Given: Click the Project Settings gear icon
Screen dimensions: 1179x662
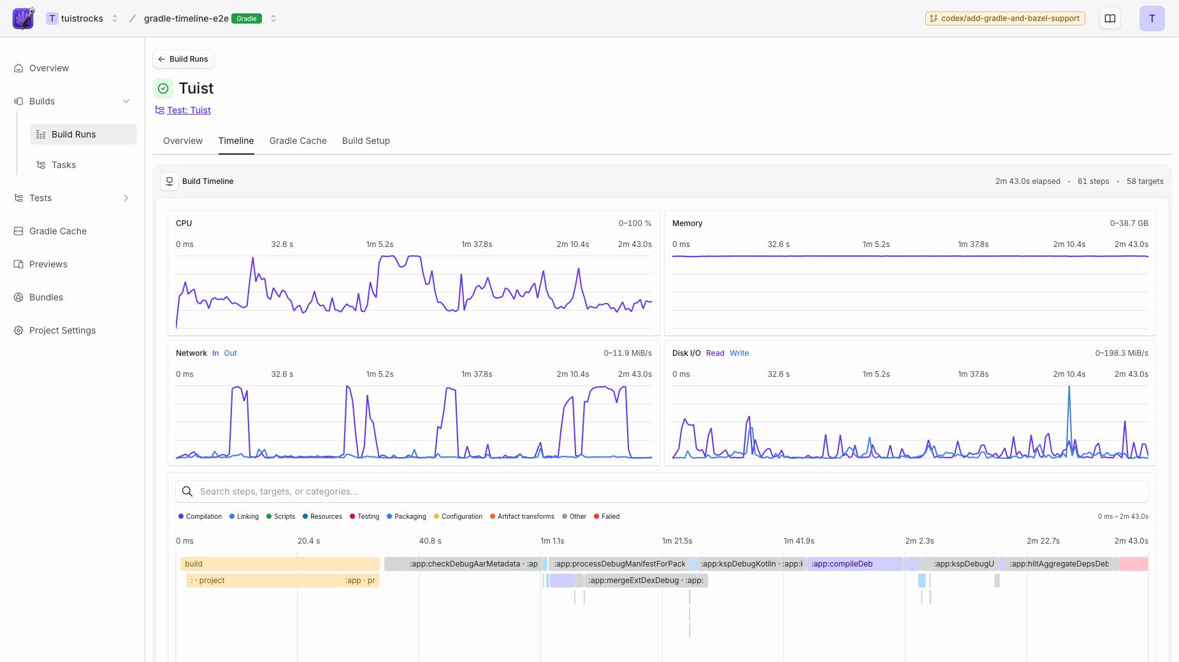Looking at the screenshot, I should [18, 330].
